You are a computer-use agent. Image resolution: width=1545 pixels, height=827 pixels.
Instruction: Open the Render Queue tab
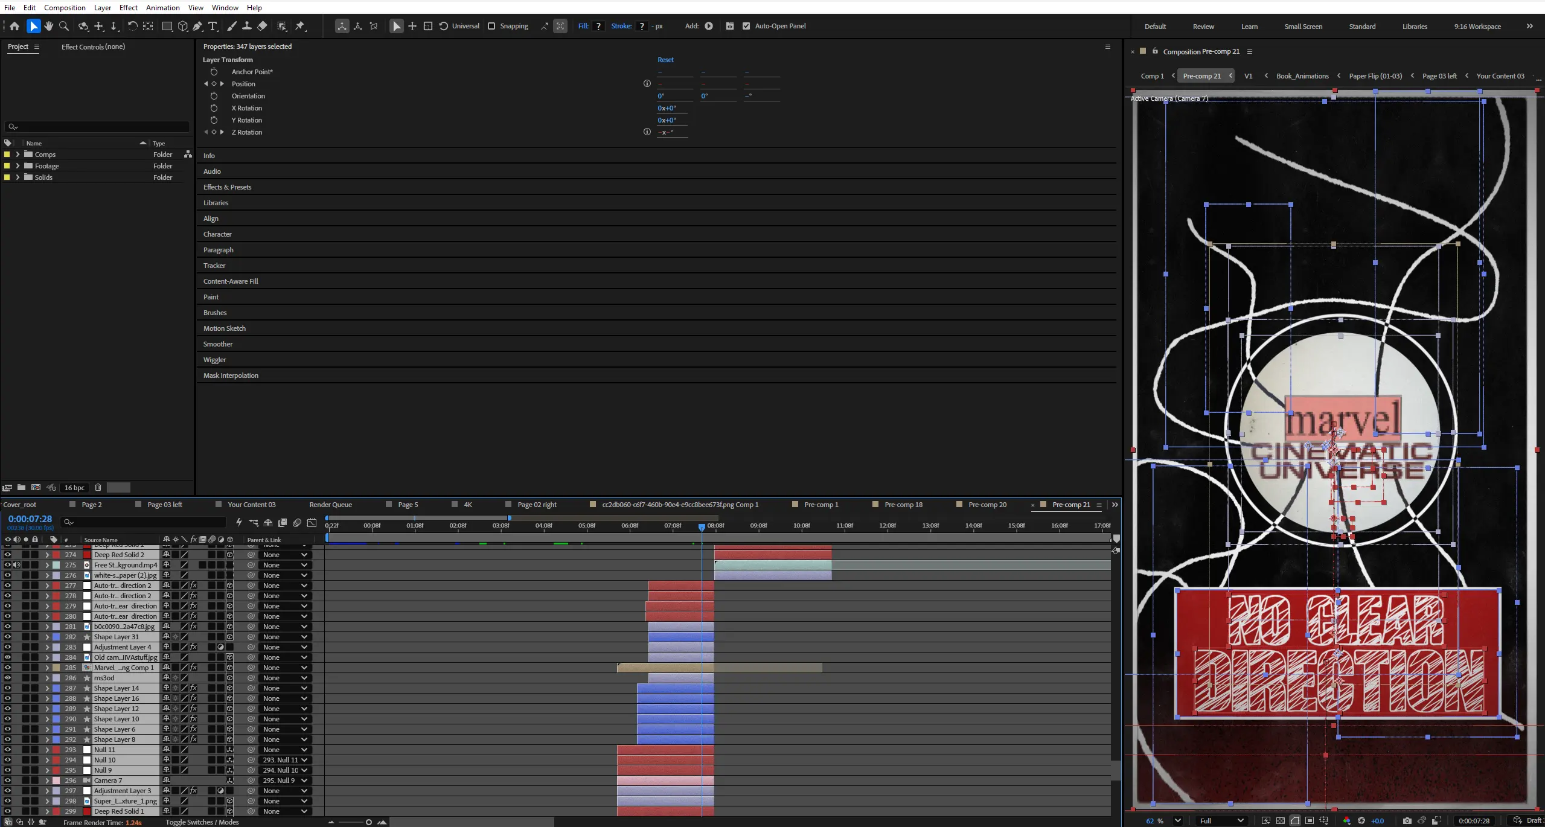tap(330, 505)
